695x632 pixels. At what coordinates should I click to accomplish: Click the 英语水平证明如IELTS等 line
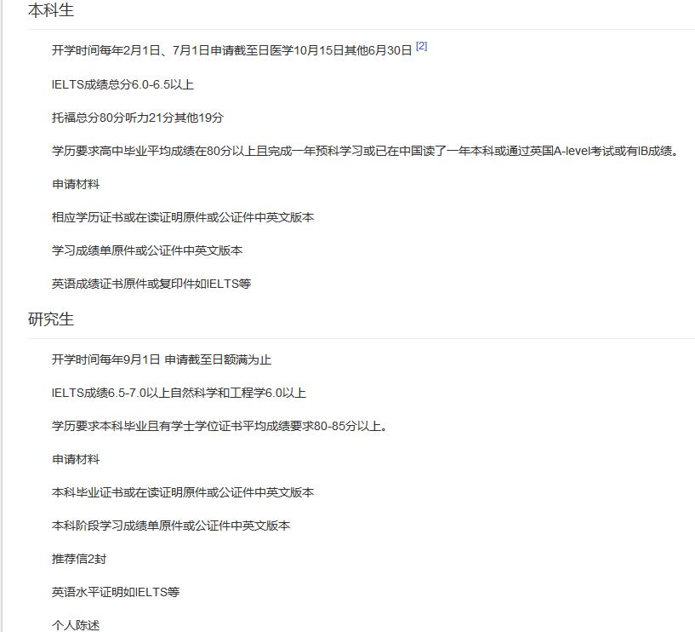tap(116, 592)
